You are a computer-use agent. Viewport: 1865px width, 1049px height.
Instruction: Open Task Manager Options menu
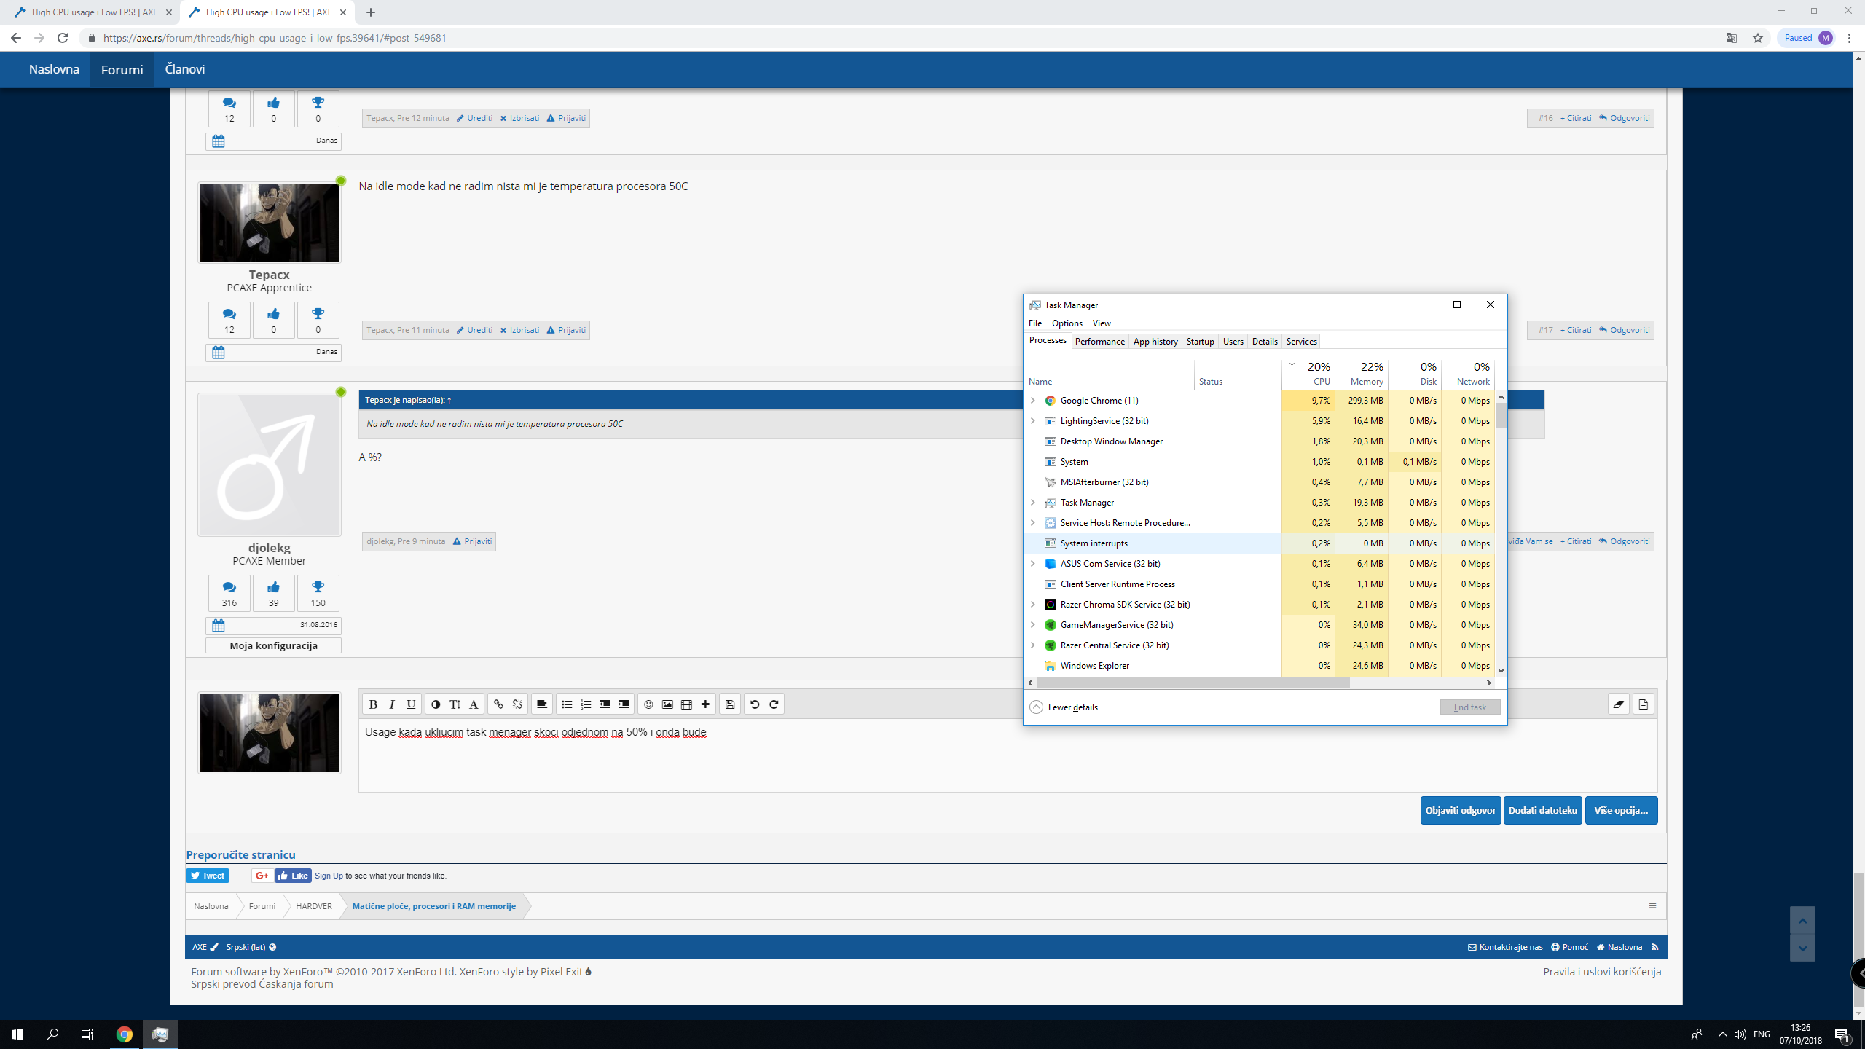(x=1067, y=323)
